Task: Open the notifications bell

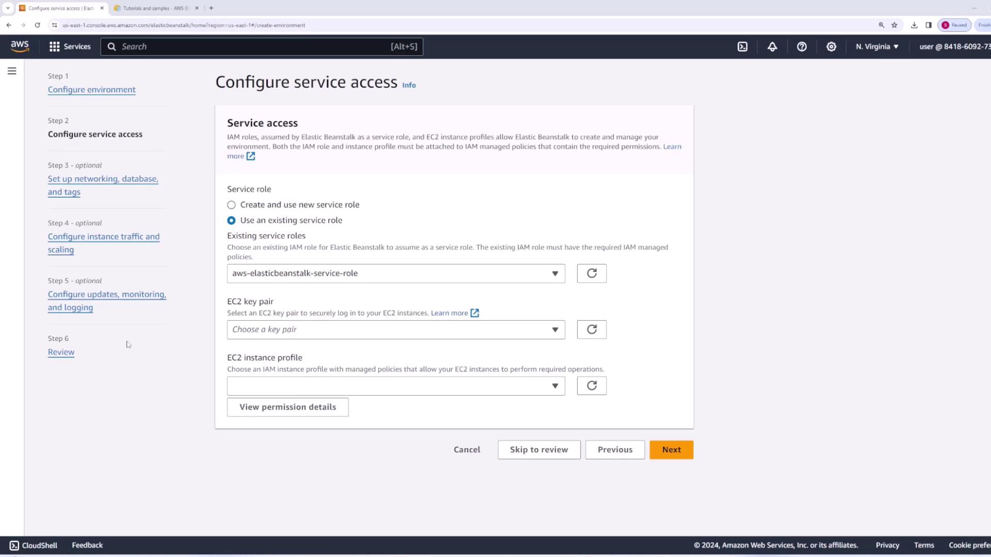Action: (x=772, y=46)
